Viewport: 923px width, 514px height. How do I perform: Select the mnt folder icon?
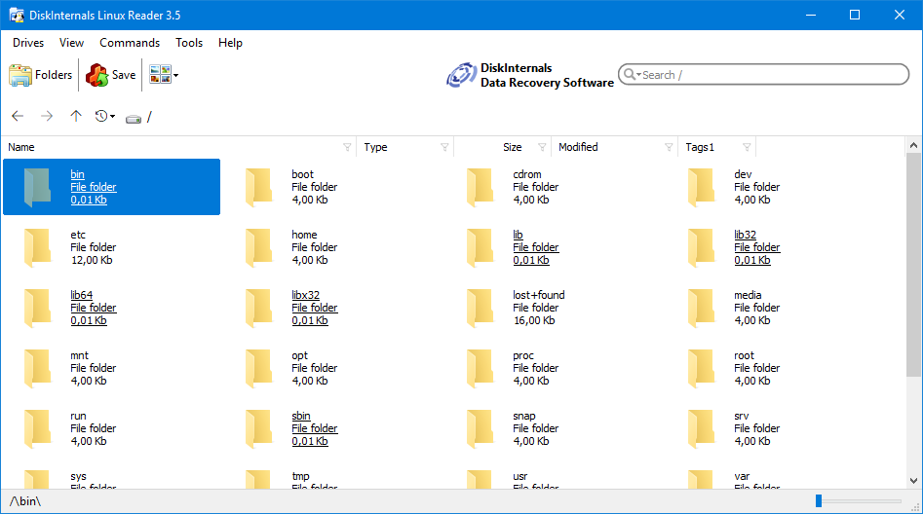(x=37, y=369)
